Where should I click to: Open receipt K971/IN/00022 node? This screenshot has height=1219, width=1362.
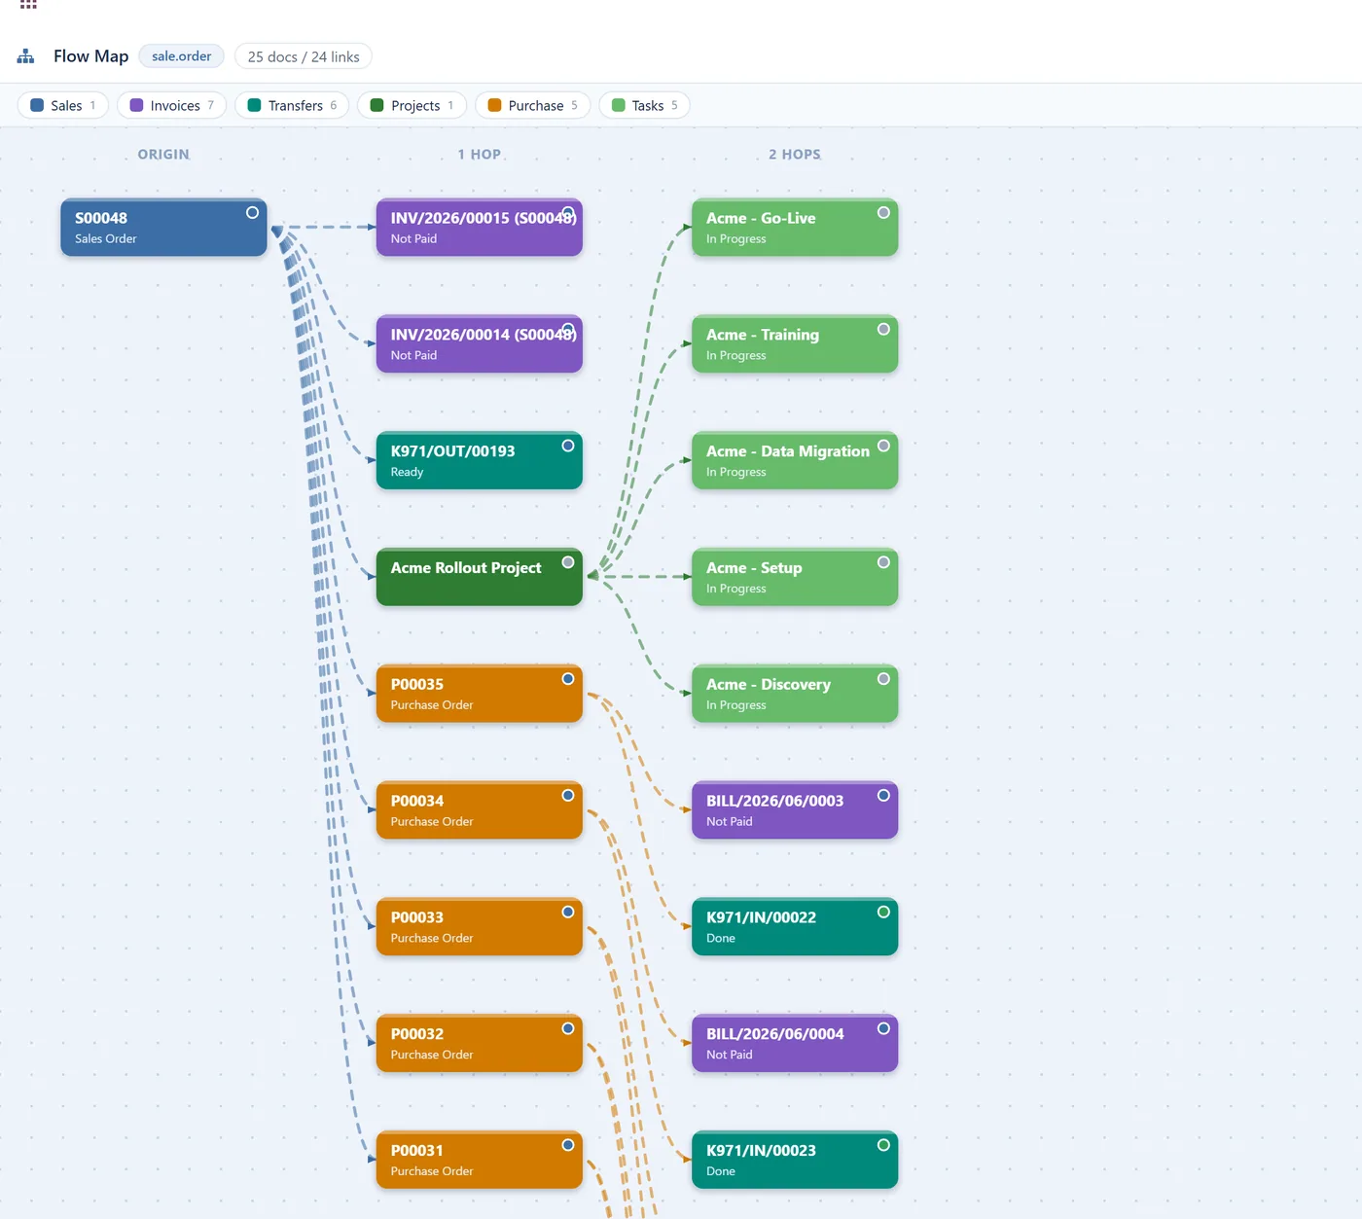[795, 927]
